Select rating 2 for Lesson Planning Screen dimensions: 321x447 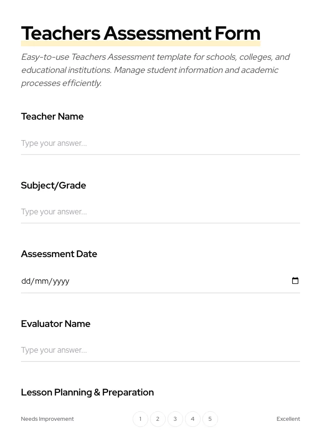point(157,419)
